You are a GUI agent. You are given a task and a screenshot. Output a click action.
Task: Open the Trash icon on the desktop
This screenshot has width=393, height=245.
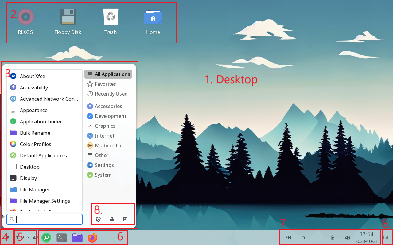[x=111, y=18]
